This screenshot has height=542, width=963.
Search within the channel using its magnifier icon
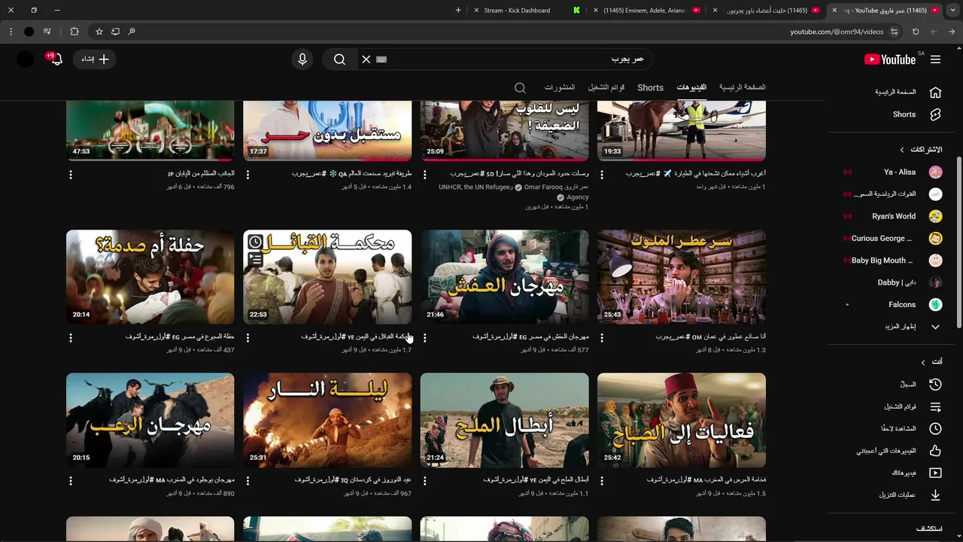click(x=520, y=88)
